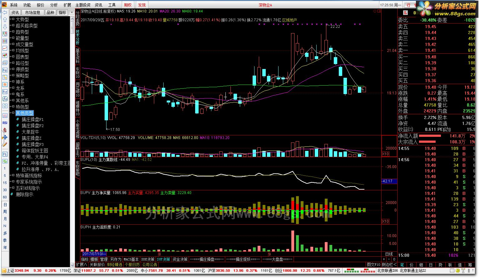
Task: Open the multicolor quote grid icon
Action: (x=5, y=41)
